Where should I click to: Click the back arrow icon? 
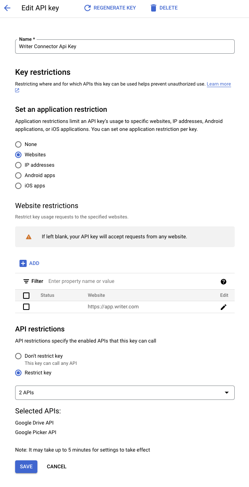[7, 8]
